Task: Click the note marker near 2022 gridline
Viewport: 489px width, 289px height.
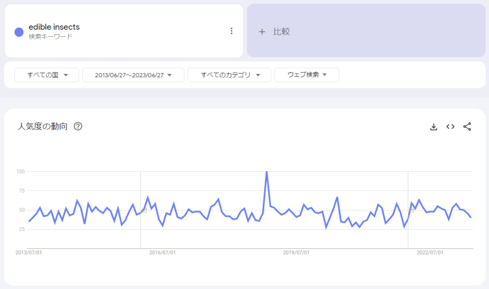Action: pyautogui.click(x=412, y=210)
